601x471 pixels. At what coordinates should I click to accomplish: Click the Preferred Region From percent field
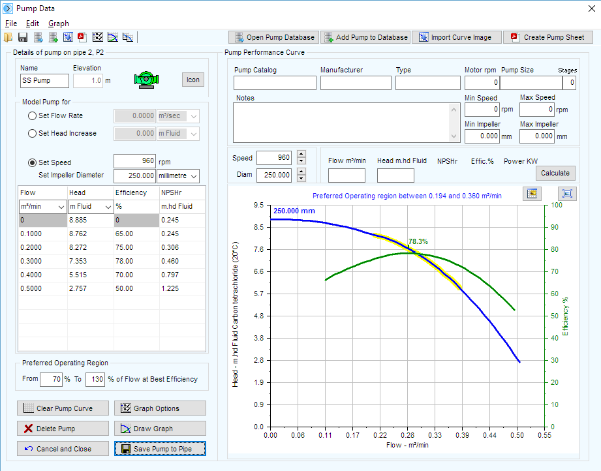[x=51, y=380]
